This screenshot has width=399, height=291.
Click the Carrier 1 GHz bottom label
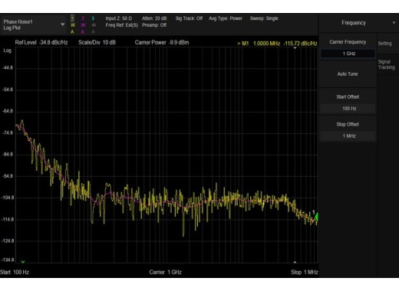pyautogui.click(x=166, y=272)
